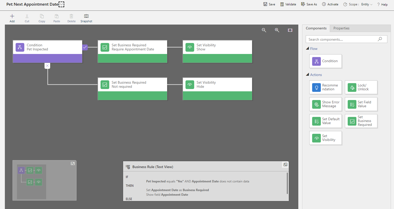The image size is (394, 209).
Task: Open the Help link
Action: [382, 4]
